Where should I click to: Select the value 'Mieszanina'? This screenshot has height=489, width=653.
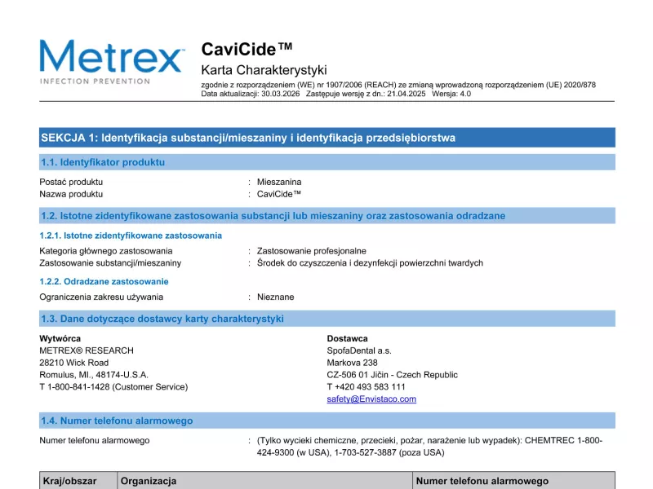click(x=279, y=182)
